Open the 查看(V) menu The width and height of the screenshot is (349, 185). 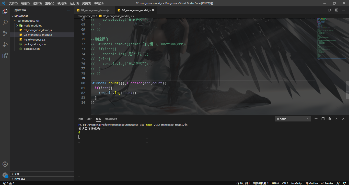(x=50, y=3)
